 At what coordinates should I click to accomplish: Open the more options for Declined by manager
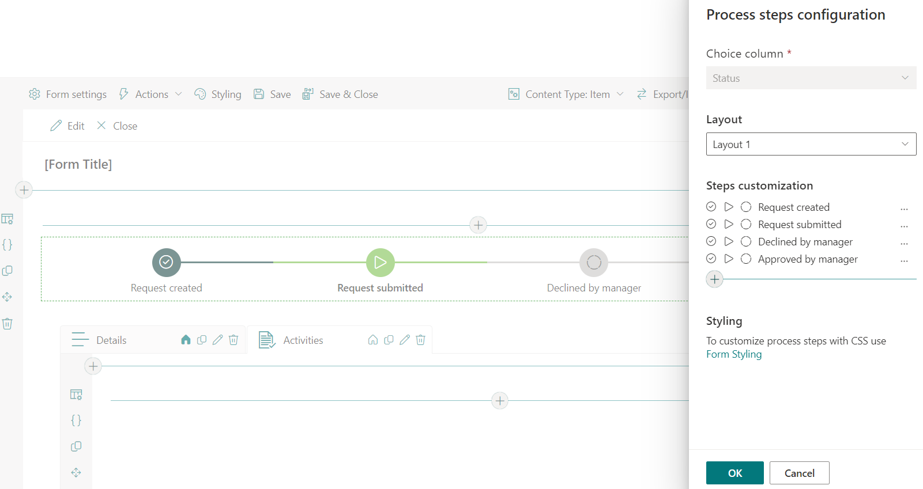(904, 242)
